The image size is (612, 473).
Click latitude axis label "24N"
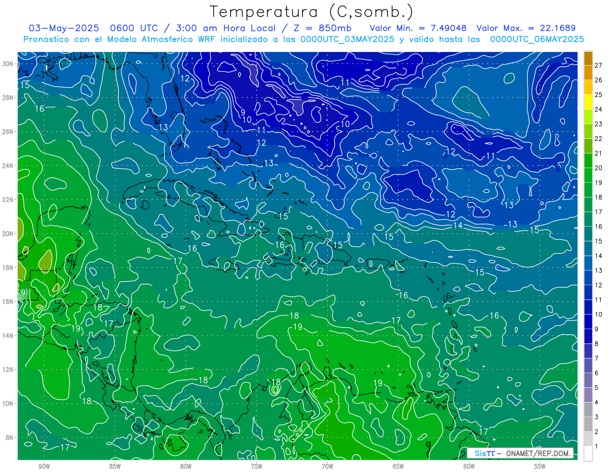[8, 165]
